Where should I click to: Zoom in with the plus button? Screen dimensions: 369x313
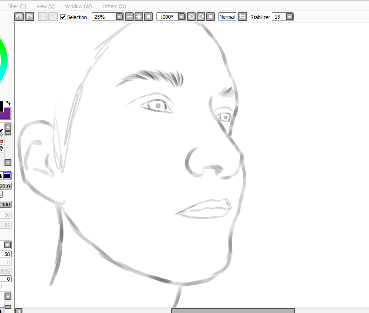pyautogui.click(x=139, y=17)
